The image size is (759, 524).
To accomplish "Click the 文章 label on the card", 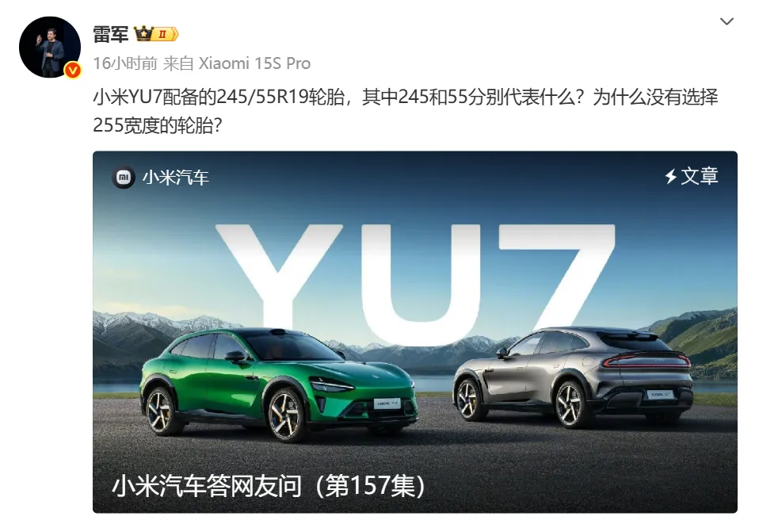I will [x=700, y=176].
